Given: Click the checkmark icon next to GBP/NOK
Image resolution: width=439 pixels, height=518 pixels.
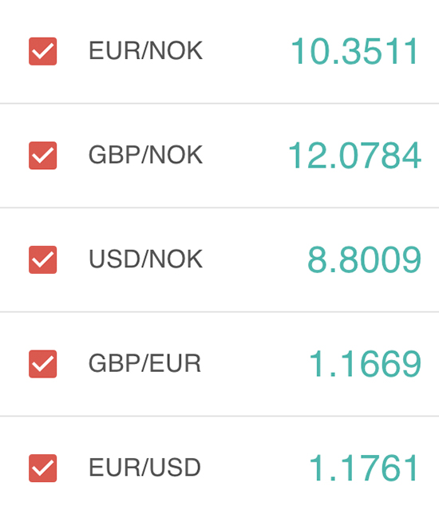Looking at the screenshot, I should 42,156.
